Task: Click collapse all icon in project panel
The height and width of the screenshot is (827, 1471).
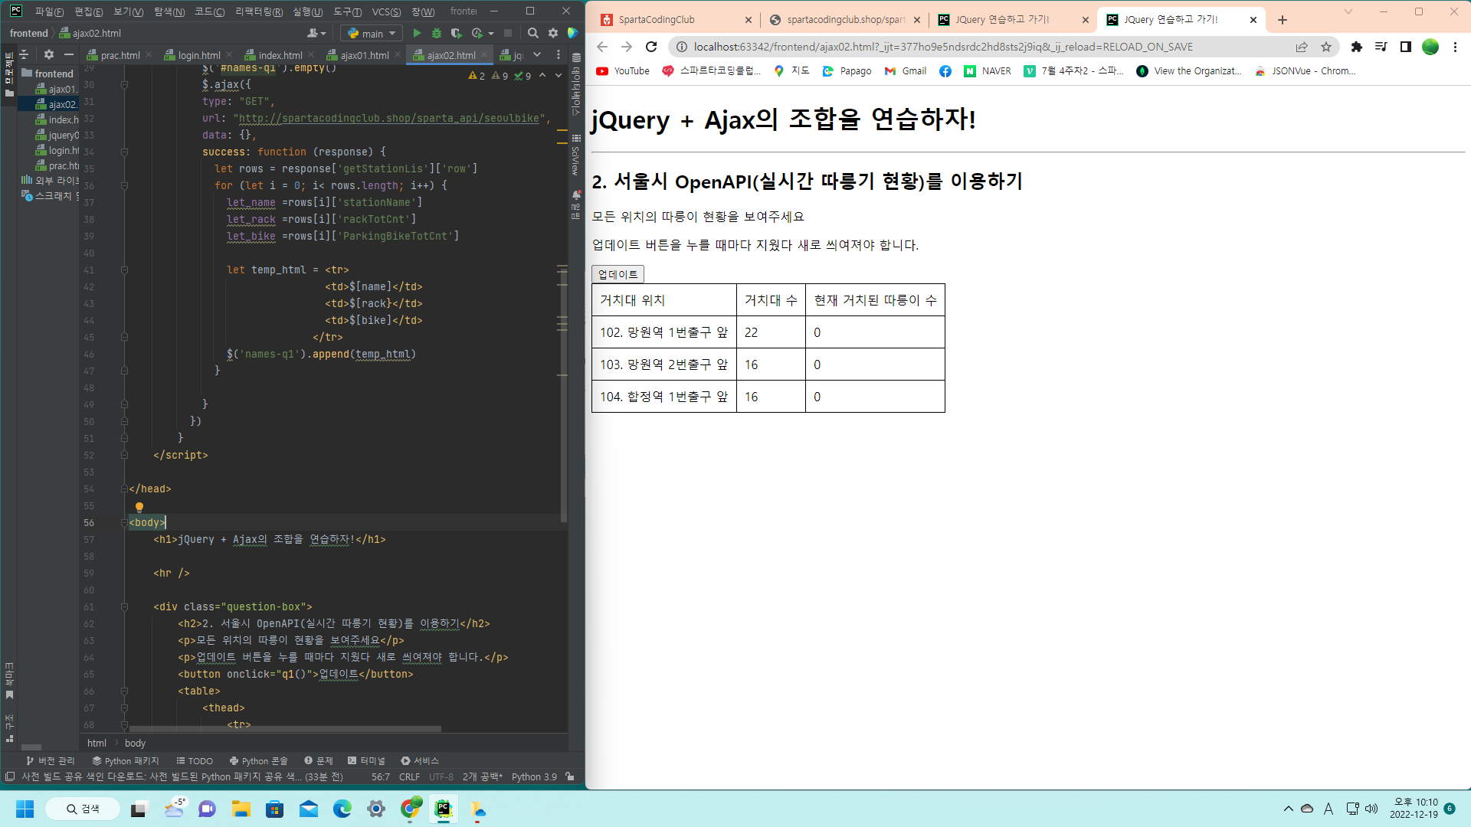Action: click(24, 54)
